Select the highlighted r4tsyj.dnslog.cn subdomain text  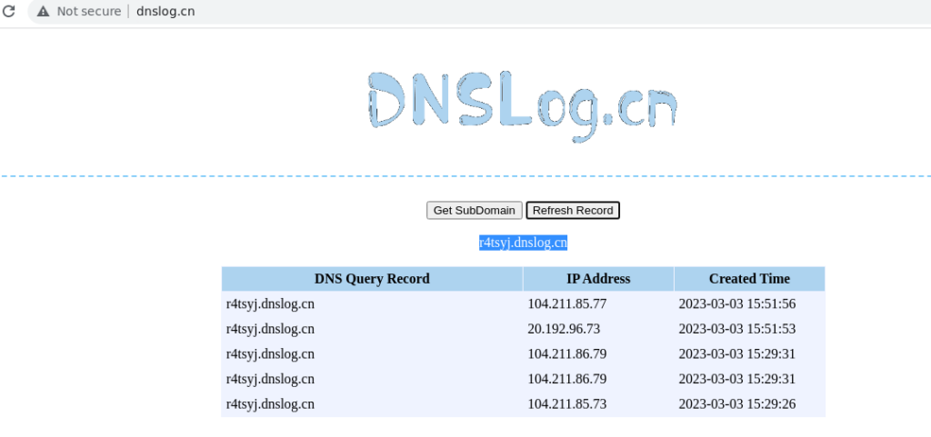[523, 243]
